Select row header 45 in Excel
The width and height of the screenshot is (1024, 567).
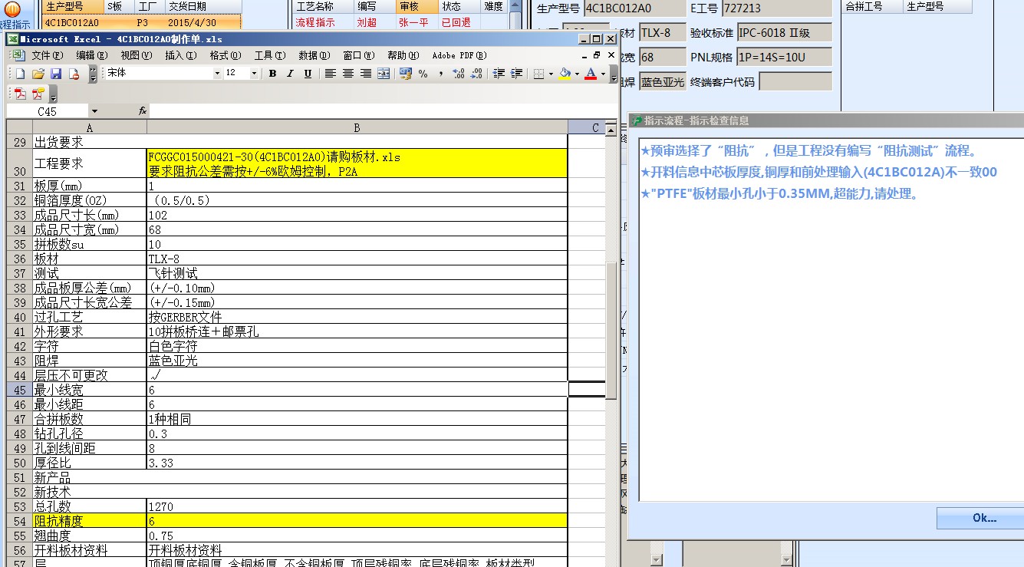(19, 390)
